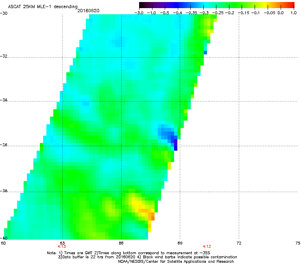Click the latitude label -34

tap(4, 100)
